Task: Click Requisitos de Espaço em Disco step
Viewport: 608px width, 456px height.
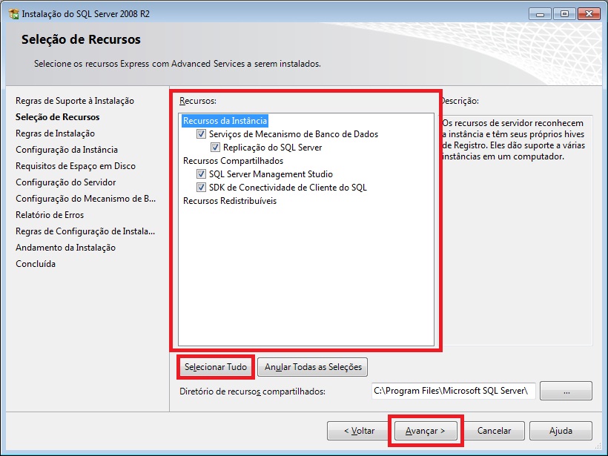Action: click(x=76, y=166)
